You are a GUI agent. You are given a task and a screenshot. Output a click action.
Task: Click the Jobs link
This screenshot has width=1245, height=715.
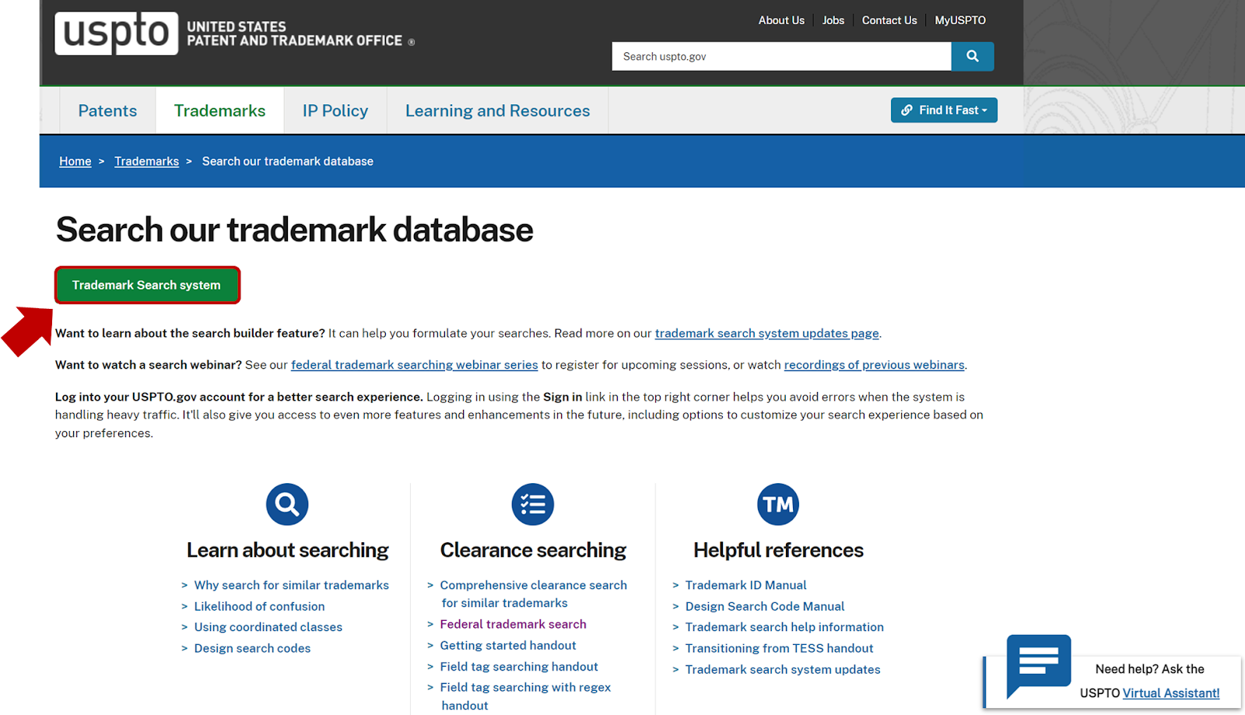(x=833, y=20)
